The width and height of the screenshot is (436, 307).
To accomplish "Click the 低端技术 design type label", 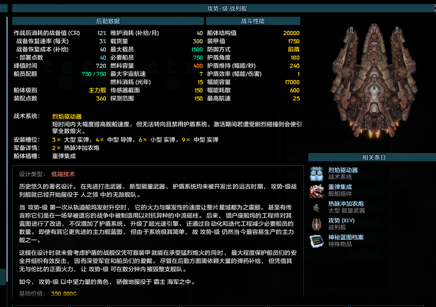I will [63, 174].
